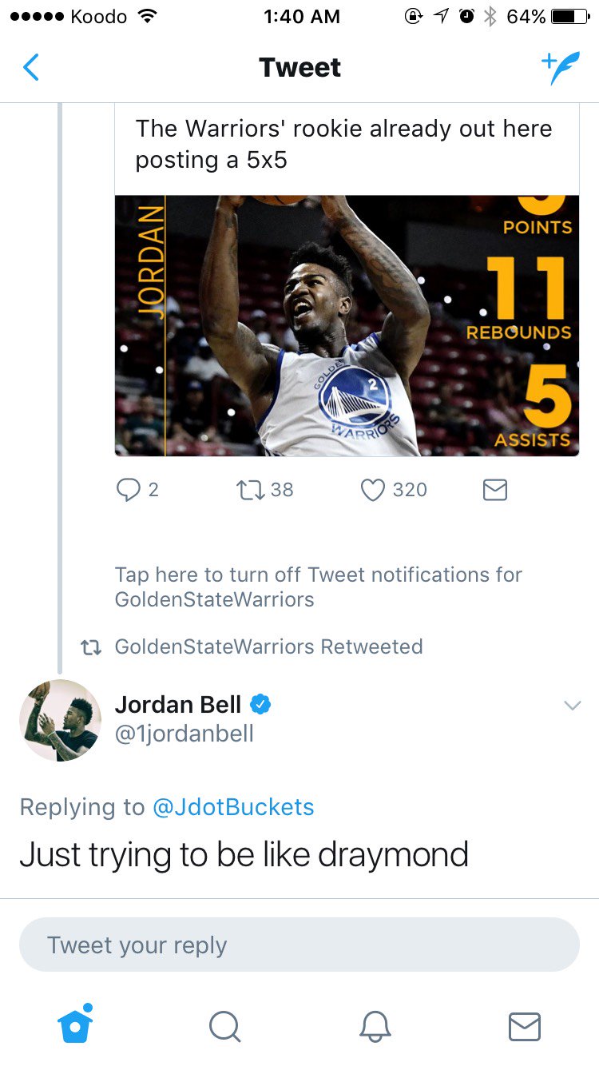The height and width of the screenshot is (1066, 599).
Task: Retweet the Warriors' 5x5 tweet
Action: pyautogui.click(x=250, y=489)
